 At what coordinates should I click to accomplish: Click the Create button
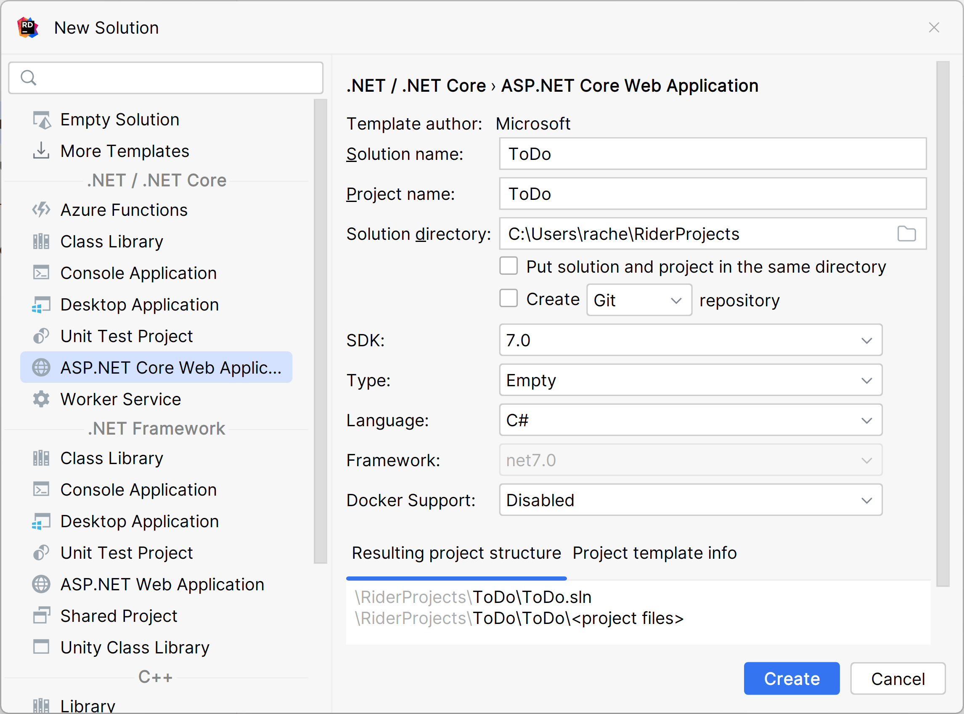coord(791,678)
